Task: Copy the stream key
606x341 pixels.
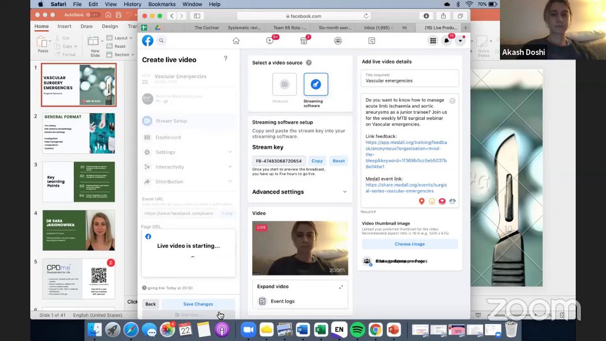Action: [317, 161]
